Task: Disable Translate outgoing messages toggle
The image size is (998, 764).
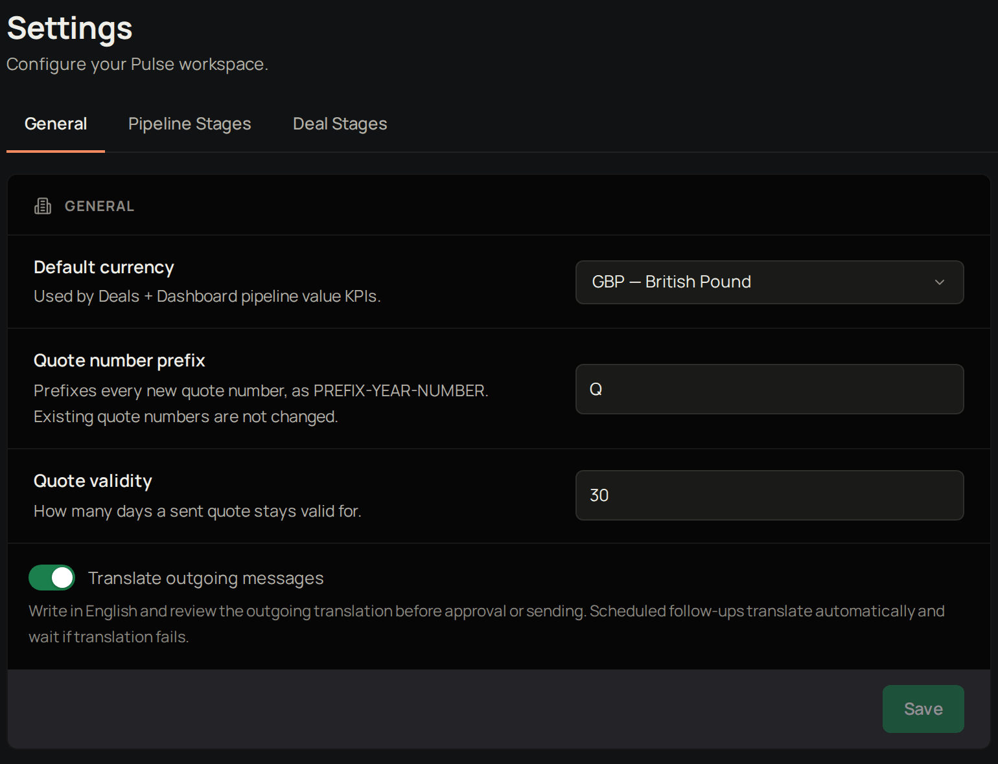Action: 52,578
